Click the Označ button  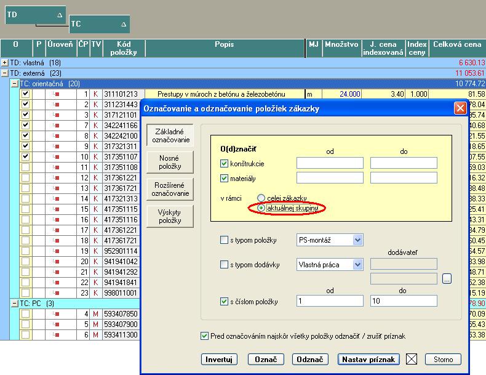point(266,359)
